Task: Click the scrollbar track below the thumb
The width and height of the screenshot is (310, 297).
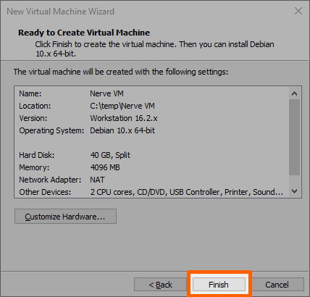Action: click(x=294, y=180)
